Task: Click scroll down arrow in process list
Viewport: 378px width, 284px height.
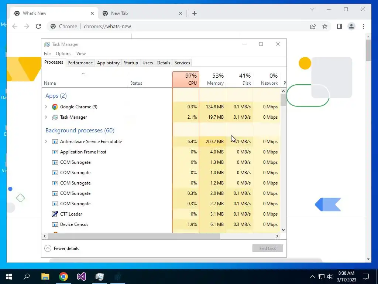Action: tap(283, 230)
